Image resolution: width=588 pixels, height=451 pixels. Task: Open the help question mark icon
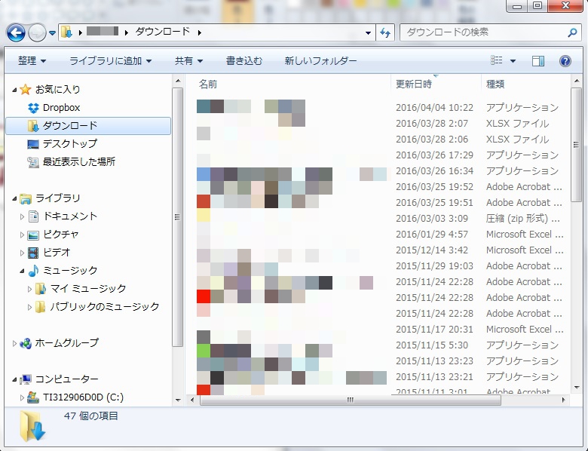click(x=565, y=60)
